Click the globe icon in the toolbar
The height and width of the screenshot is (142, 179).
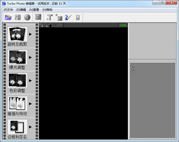coord(27,18)
